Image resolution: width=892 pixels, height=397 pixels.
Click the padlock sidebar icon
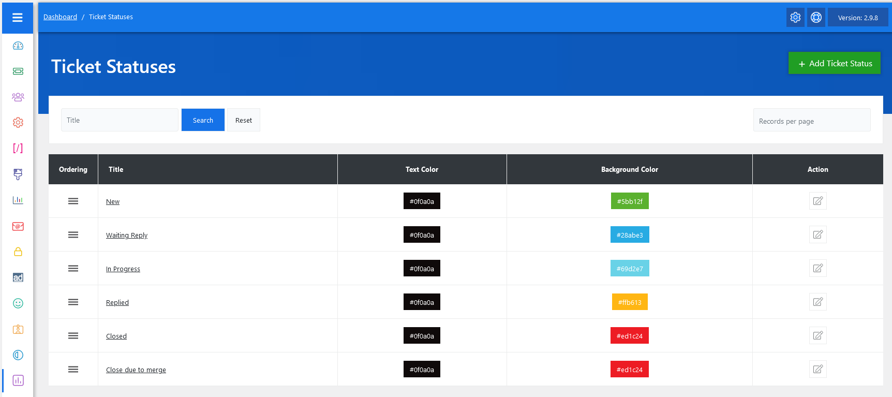coord(18,252)
